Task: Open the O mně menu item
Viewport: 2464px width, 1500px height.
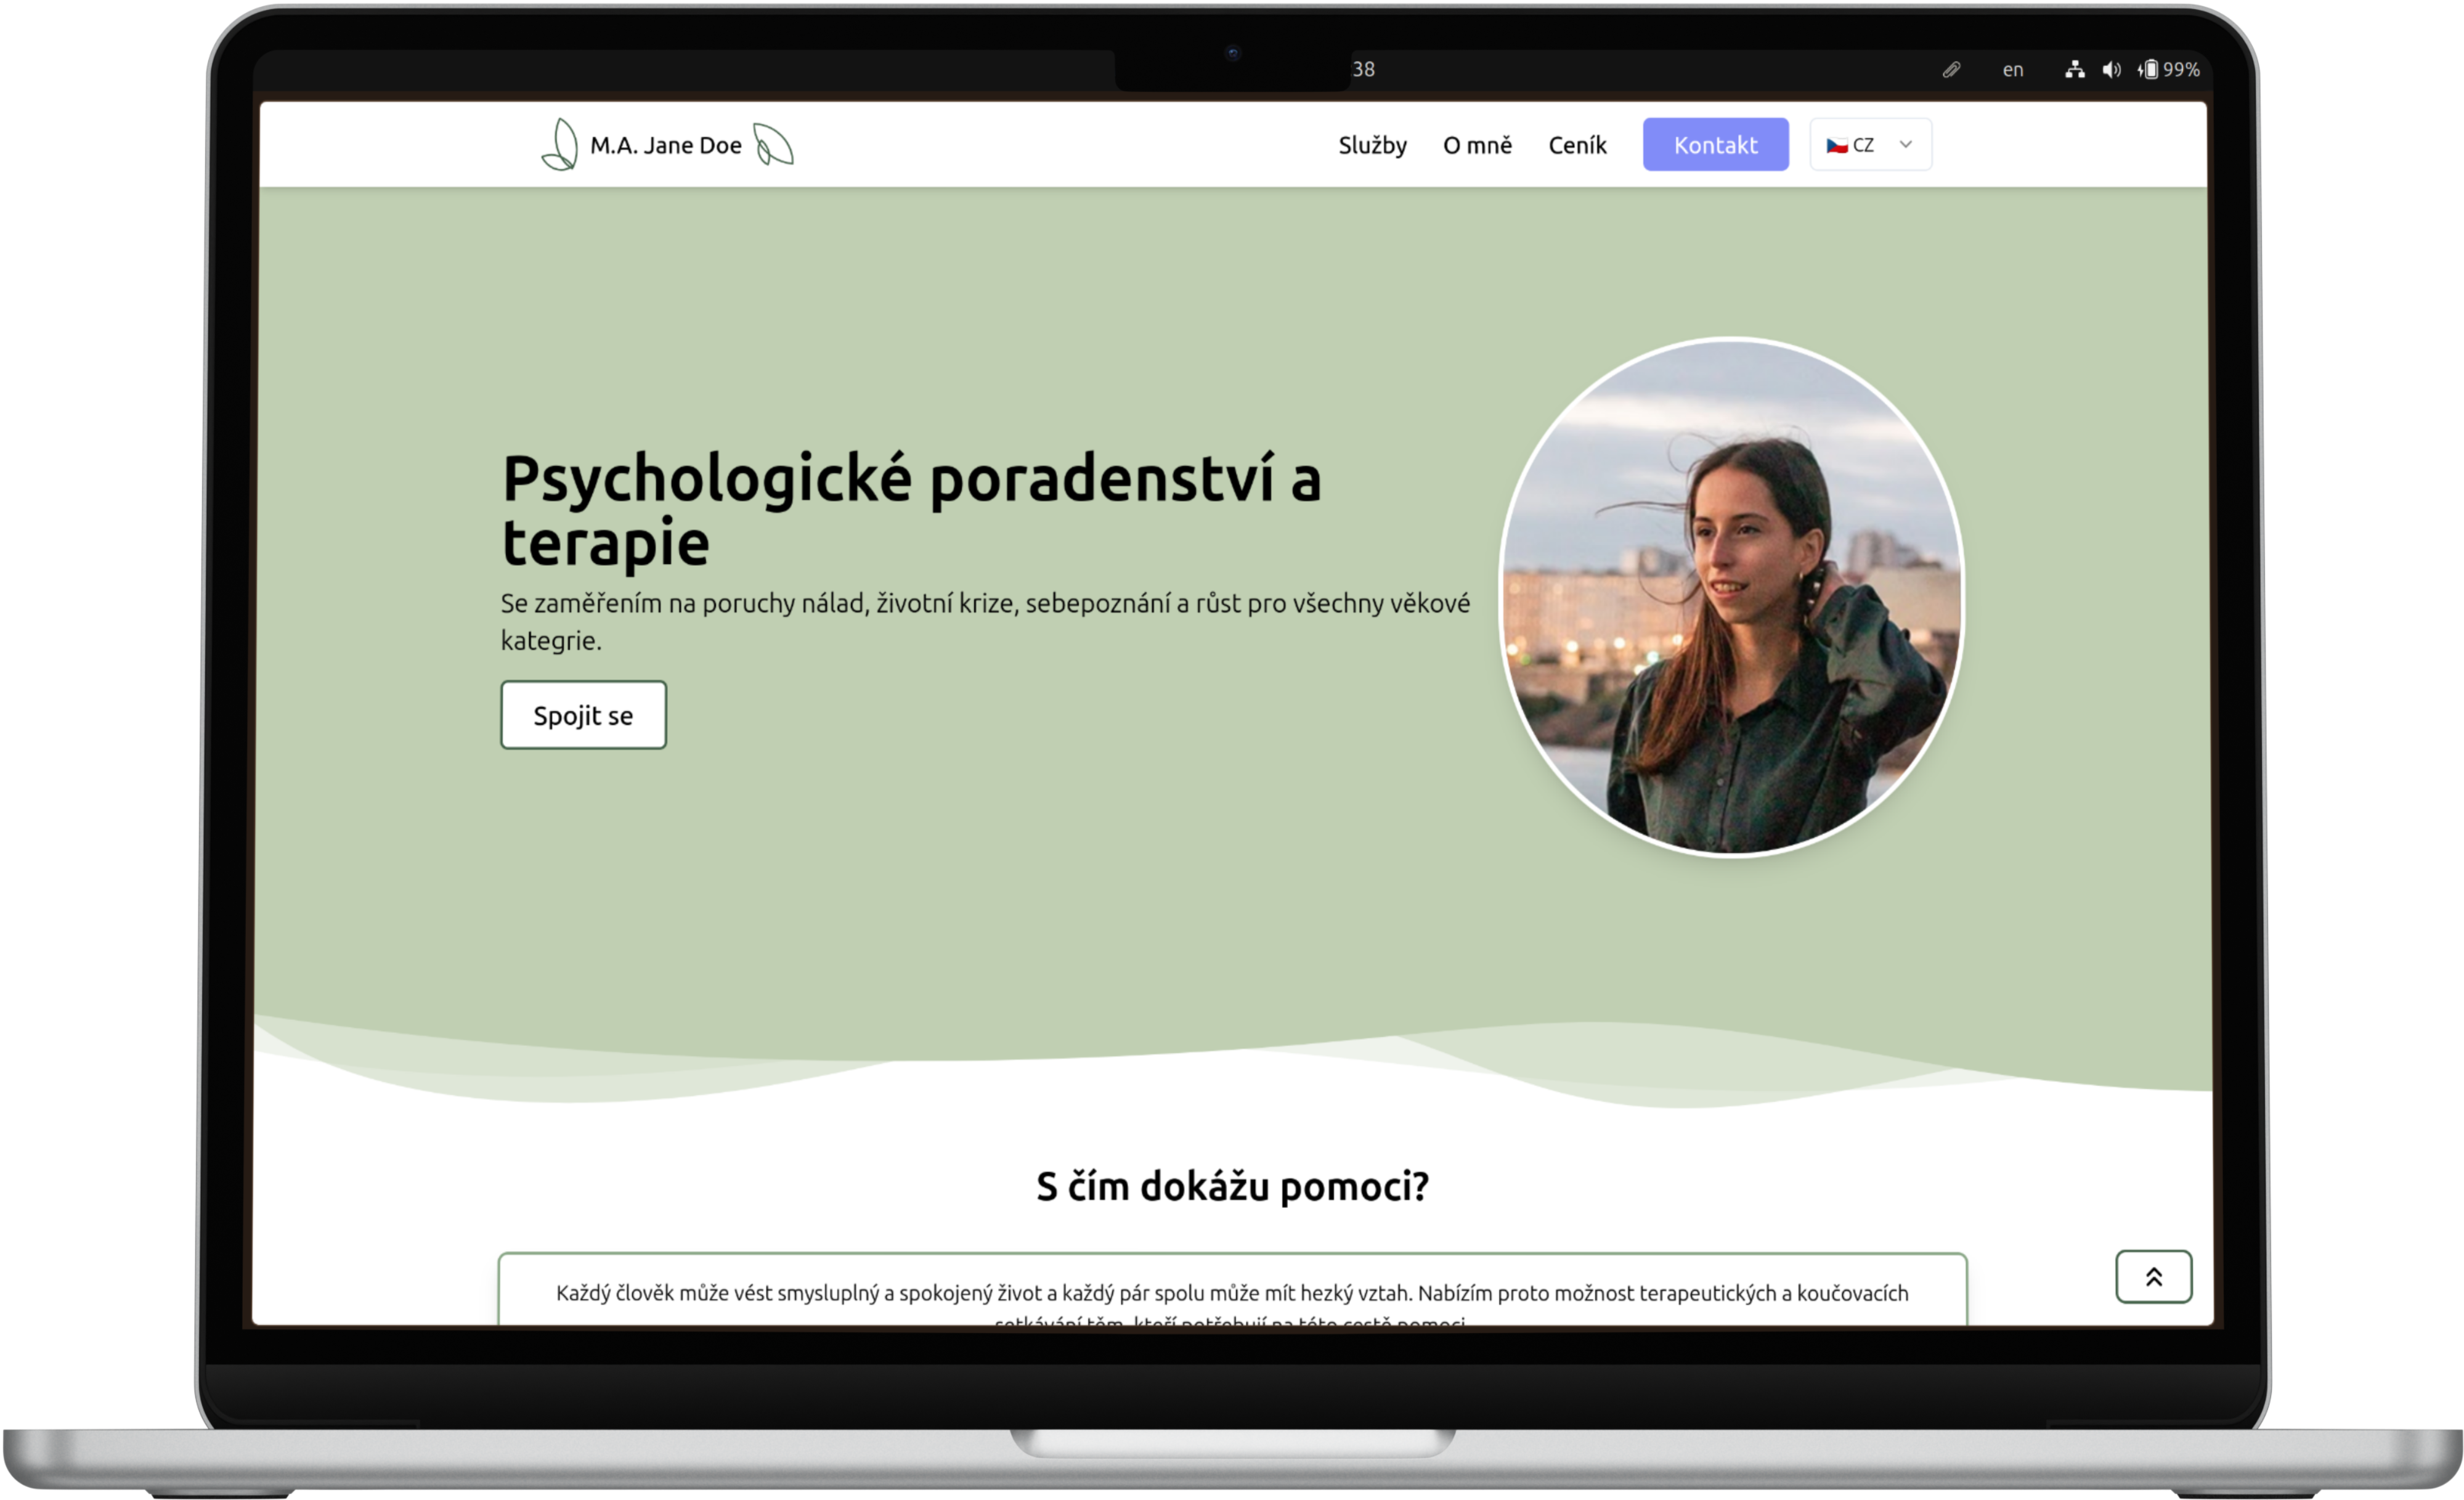Action: tap(1477, 145)
